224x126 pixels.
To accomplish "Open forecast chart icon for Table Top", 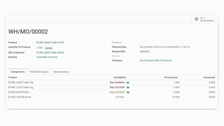I will [x=128, y=83].
